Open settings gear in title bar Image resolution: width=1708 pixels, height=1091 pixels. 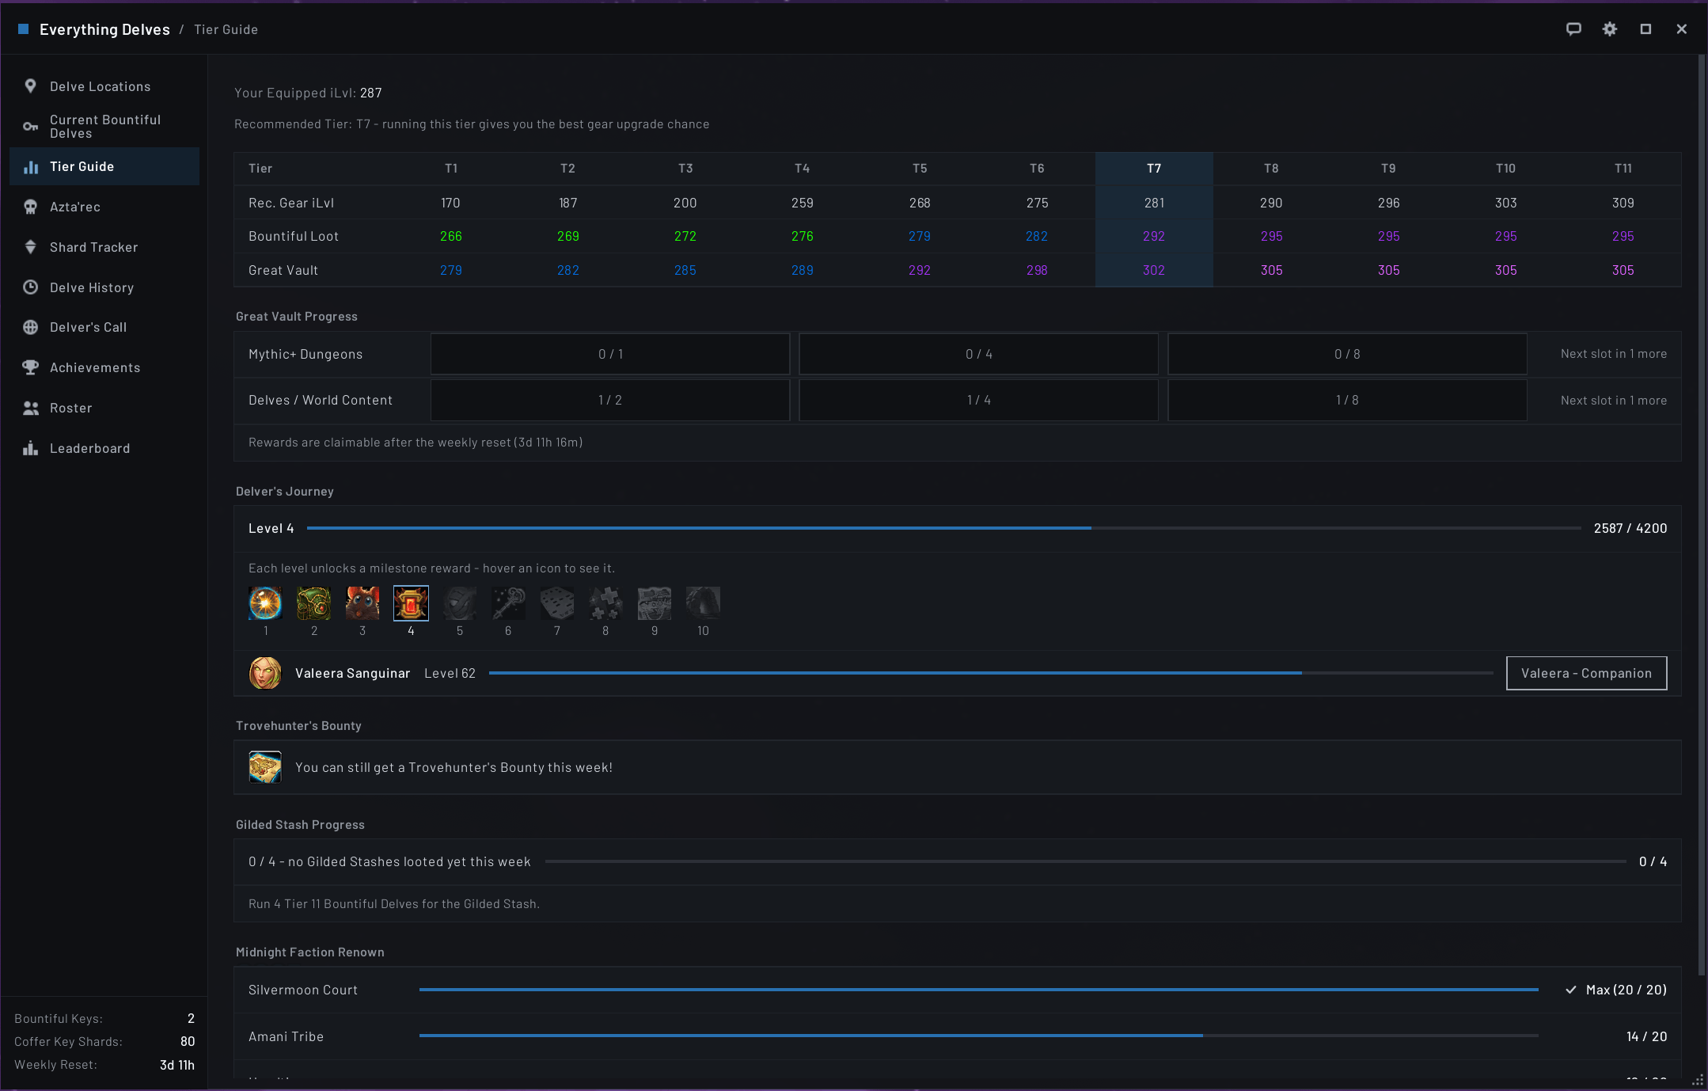1610,29
